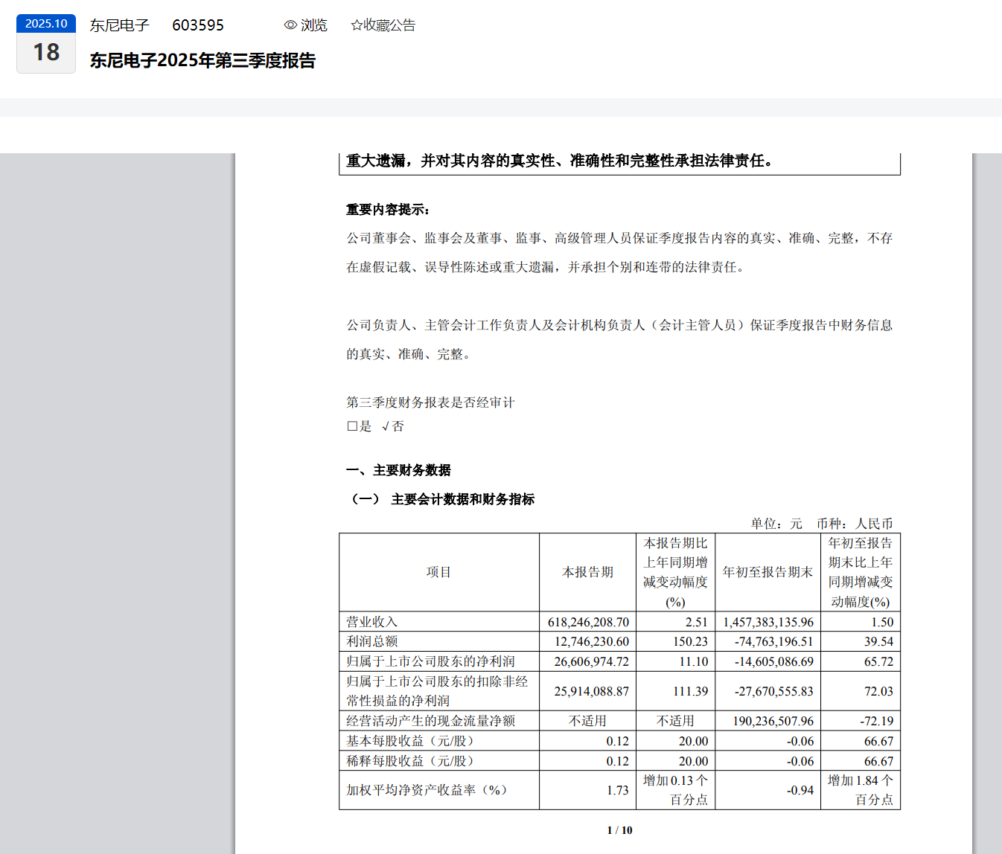Click the star icon for 收藏公告
This screenshot has height=854, width=1002.
357,25
